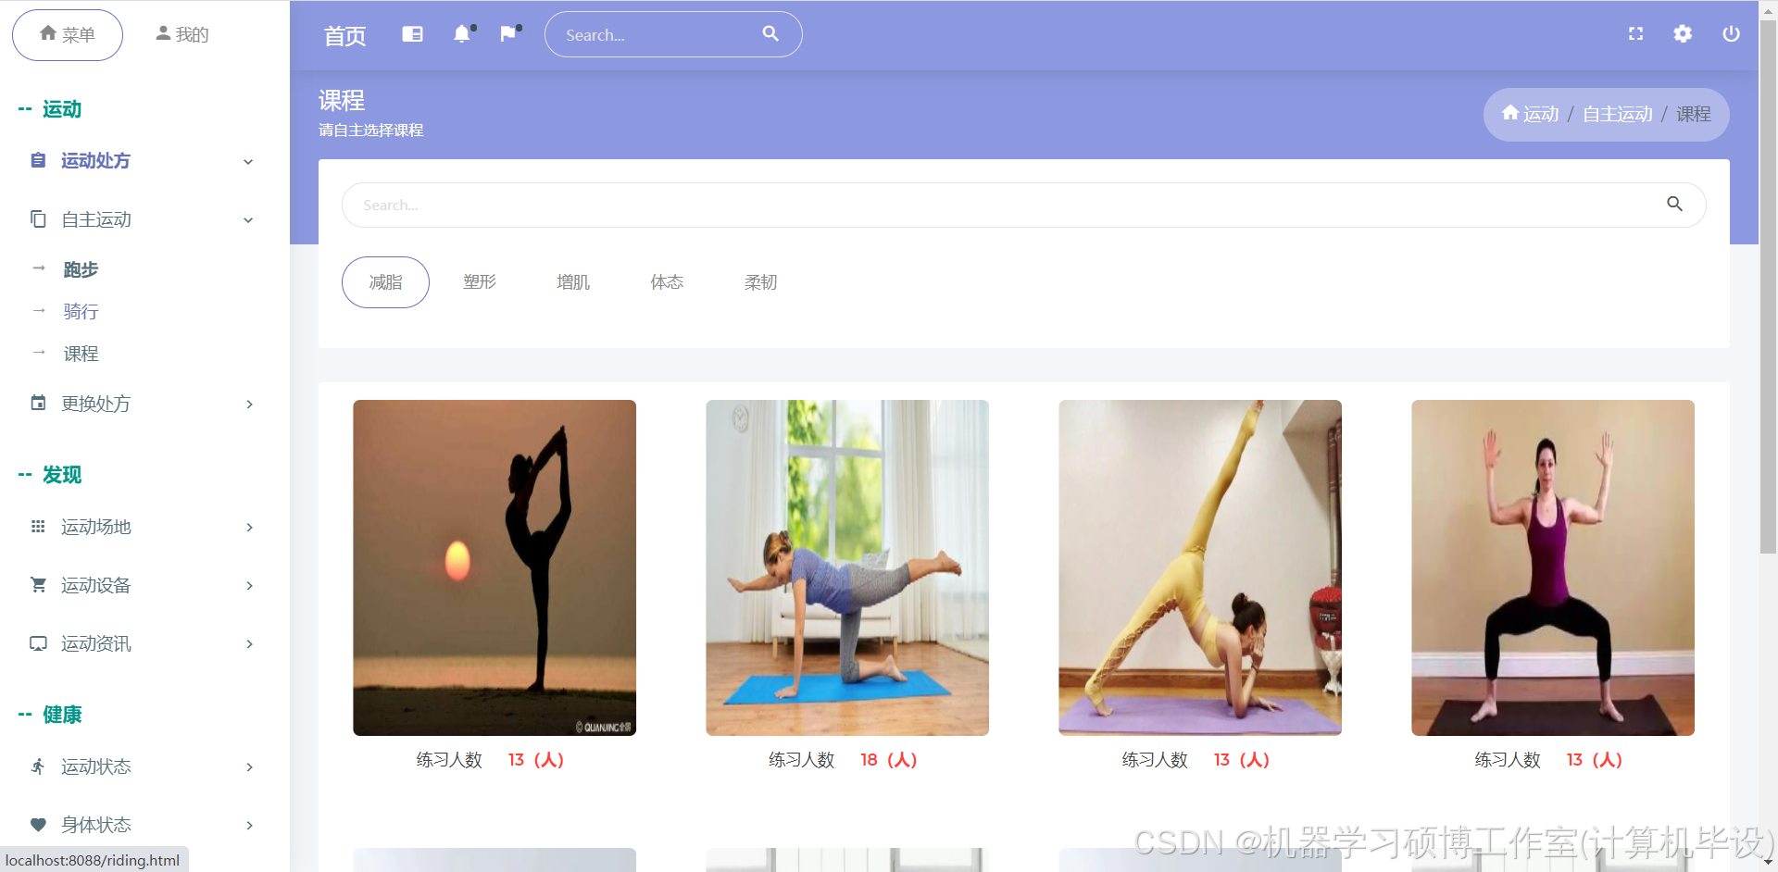Switch to the 我的 tab
The width and height of the screenshot is (1778, 872).
(182, 34)
